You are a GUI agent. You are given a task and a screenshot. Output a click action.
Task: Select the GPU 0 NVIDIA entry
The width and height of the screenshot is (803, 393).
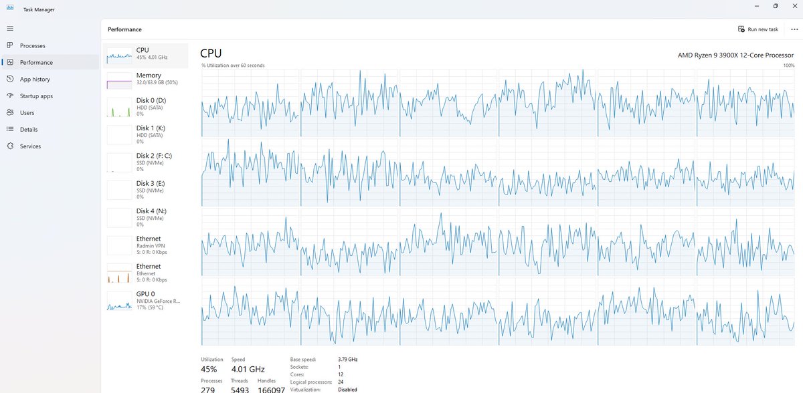pos(145,301)
